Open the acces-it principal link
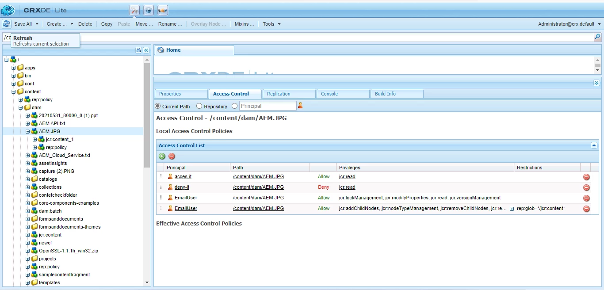 tap(183, 176)
